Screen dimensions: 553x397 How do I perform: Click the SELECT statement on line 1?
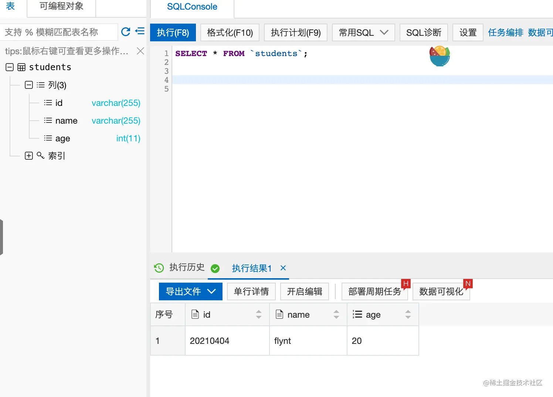pyautogui.click(x=241, y=53)
